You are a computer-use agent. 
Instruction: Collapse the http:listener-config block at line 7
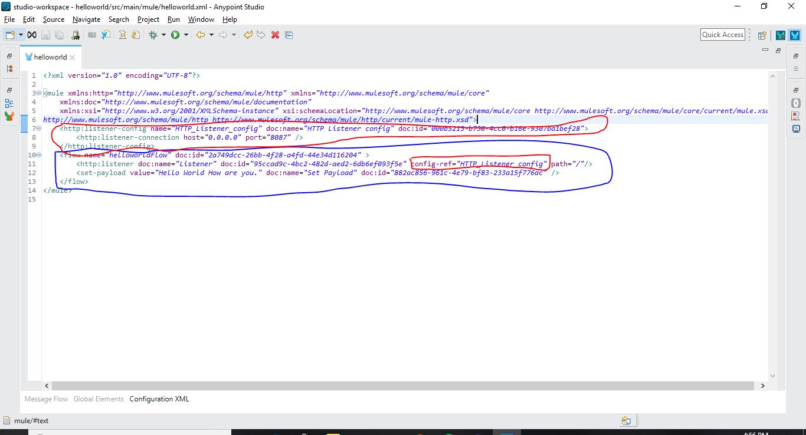[38, 128]
